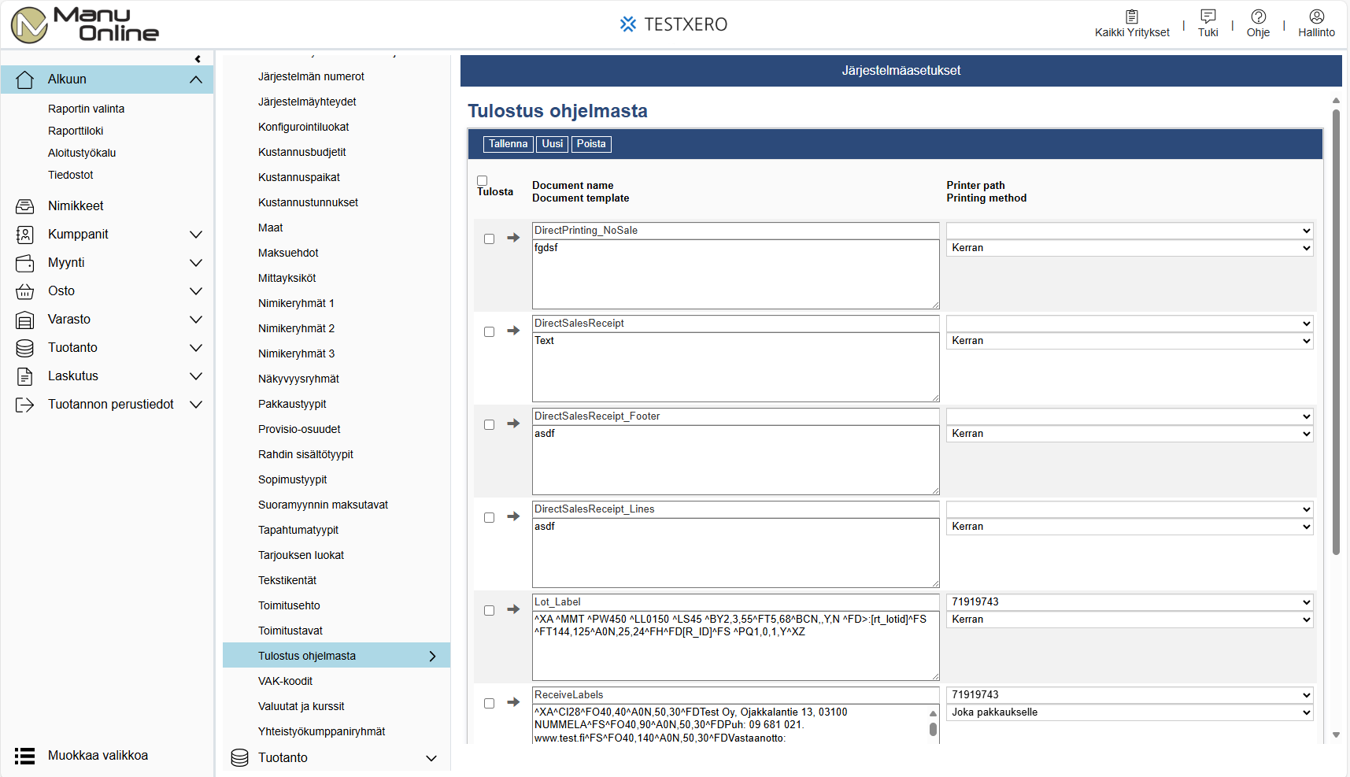Click arrow icon for DirectSalesReceipt row
The height and width of the screenshot is (777, 1350).
pos(513,331)
